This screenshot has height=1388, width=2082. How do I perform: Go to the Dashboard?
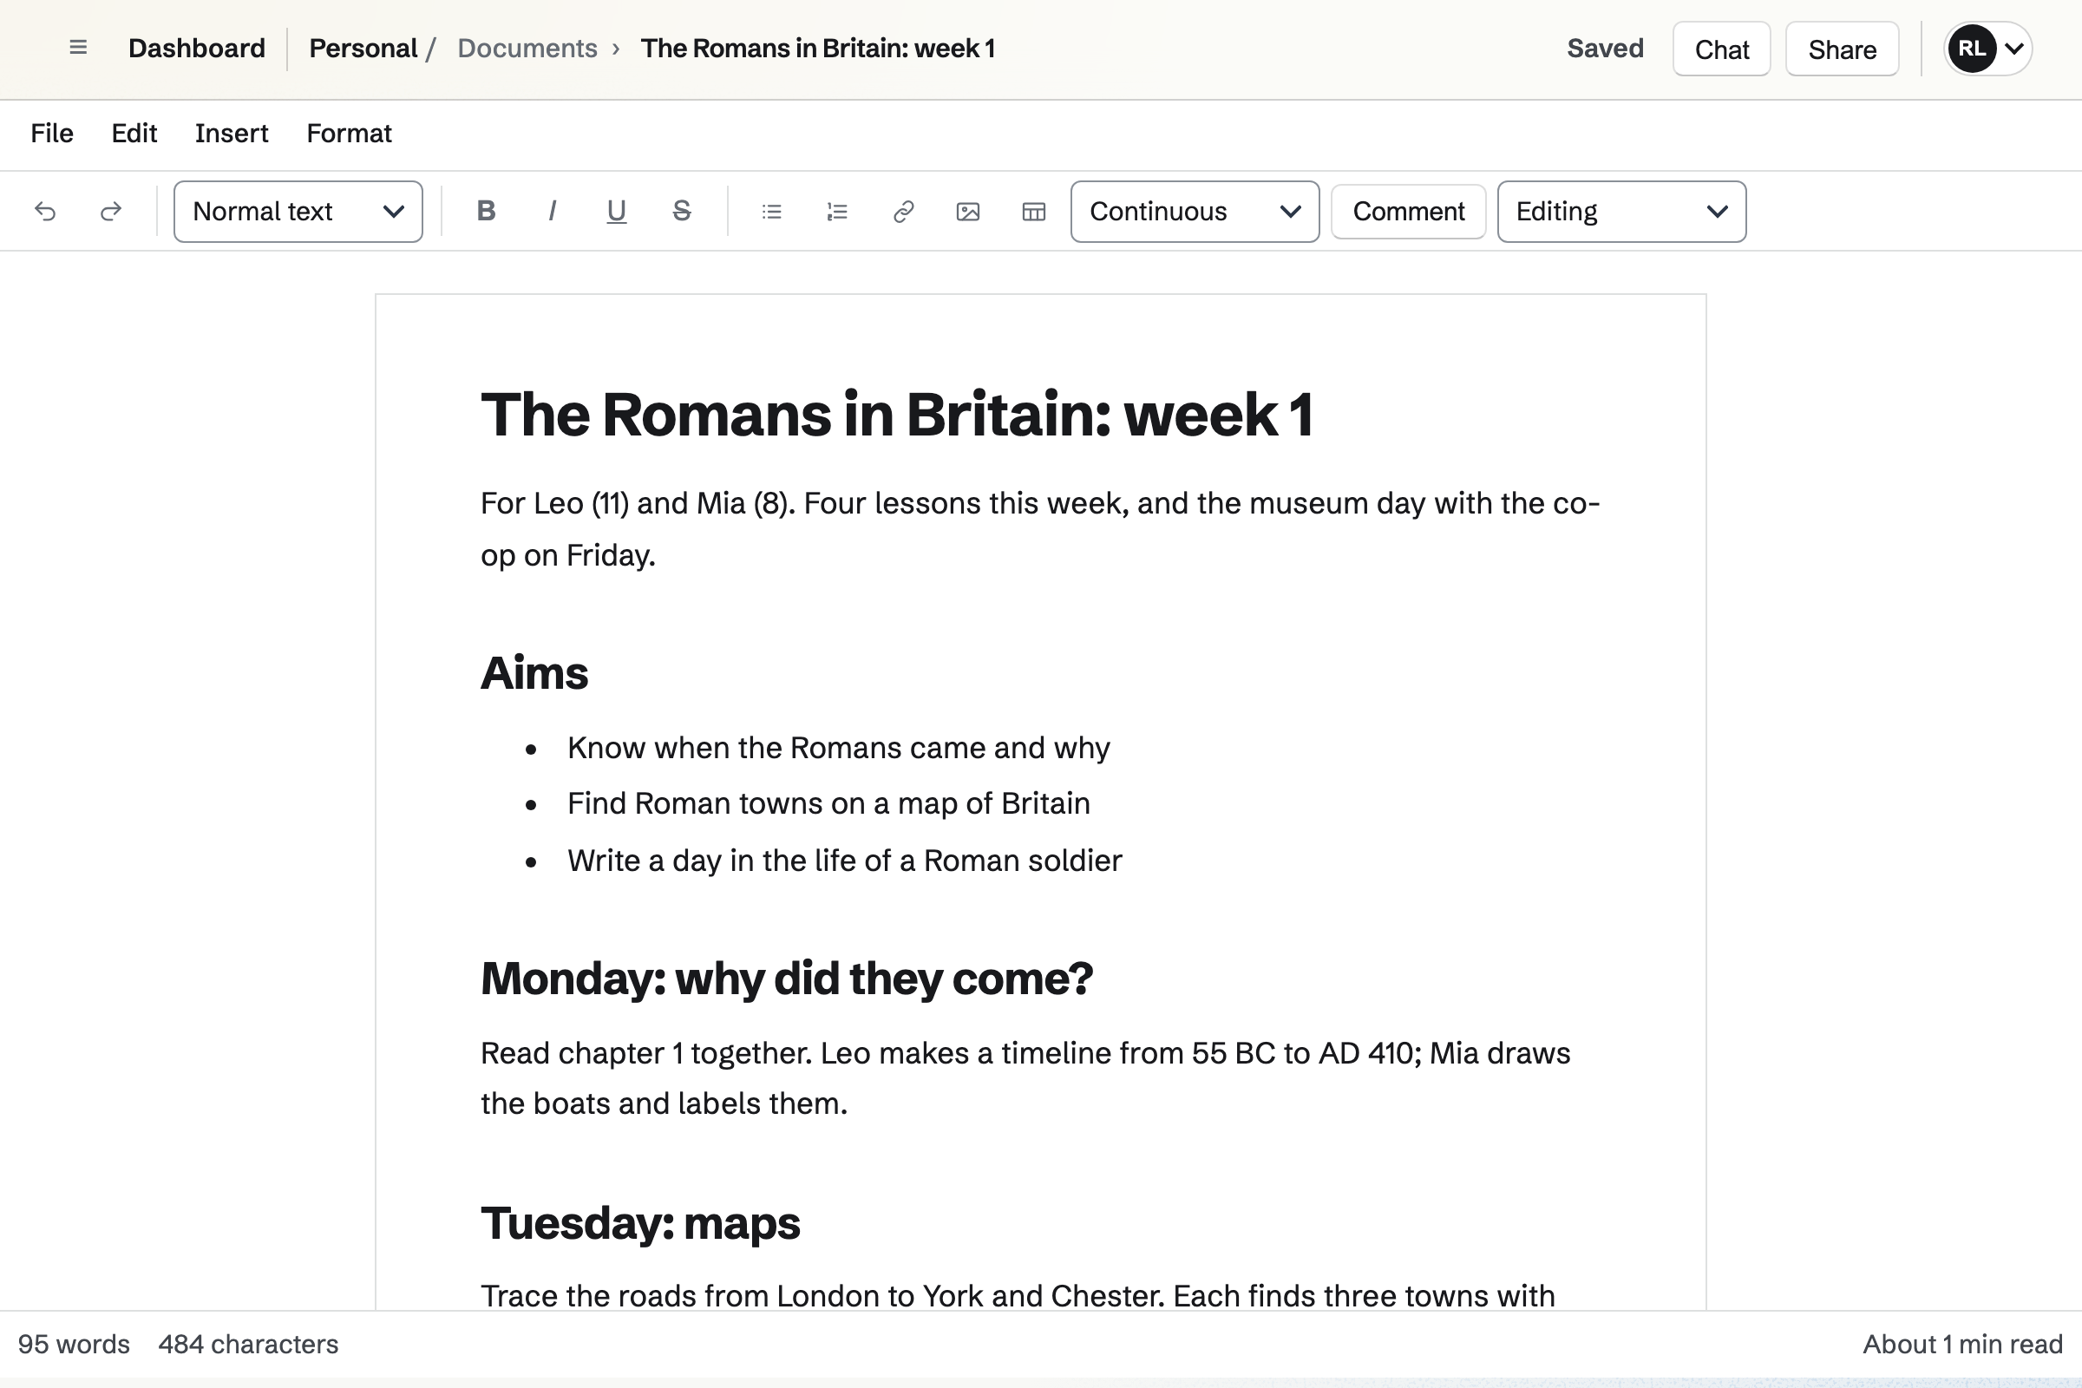point(197,48)
